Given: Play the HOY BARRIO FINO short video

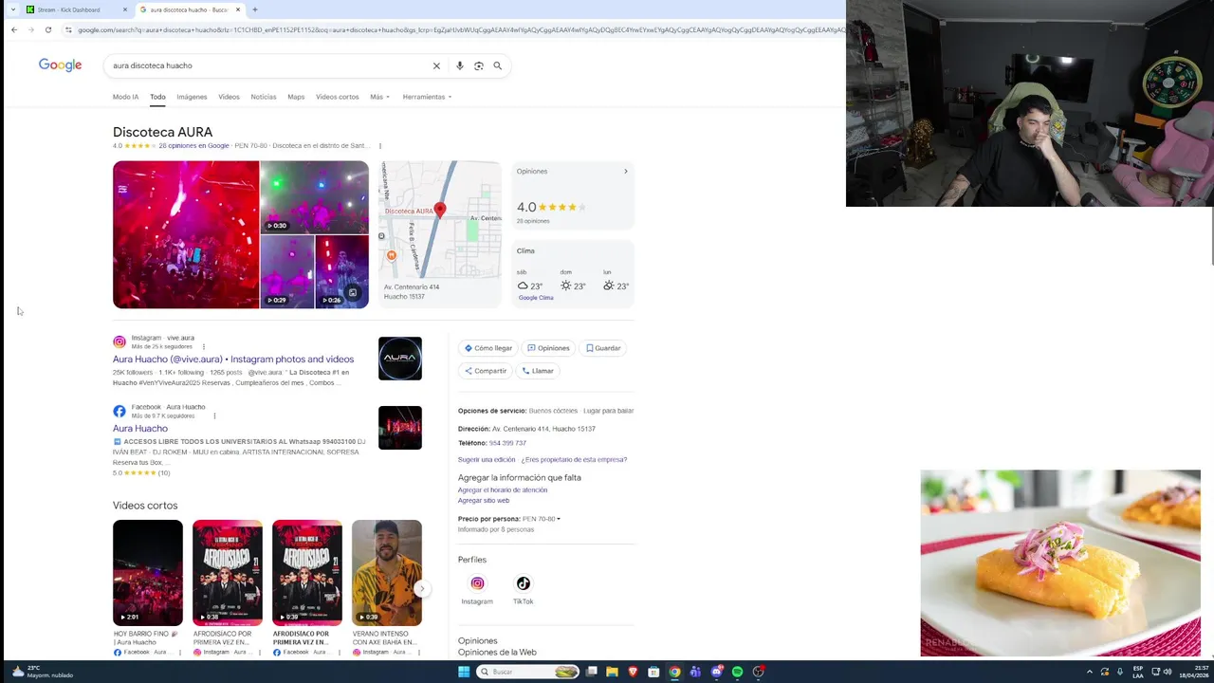Looking at the screenshot, I should (148, 572).
